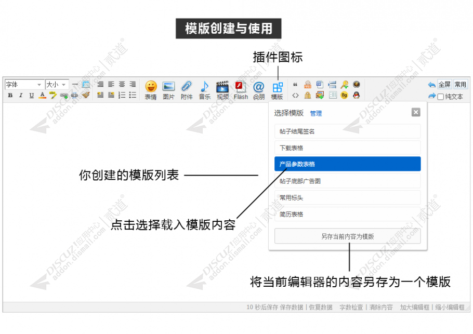Enlarge editor with 加大编辑框
This screenshot has height=334, width=473.
[x=415, y=307]
